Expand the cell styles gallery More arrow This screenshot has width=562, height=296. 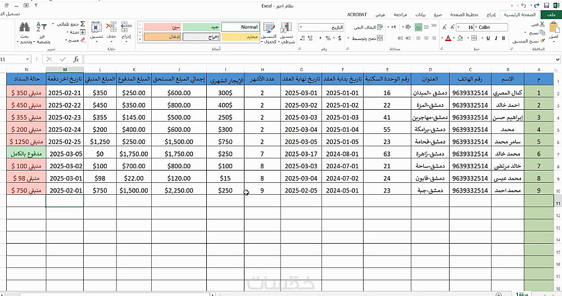140,38
